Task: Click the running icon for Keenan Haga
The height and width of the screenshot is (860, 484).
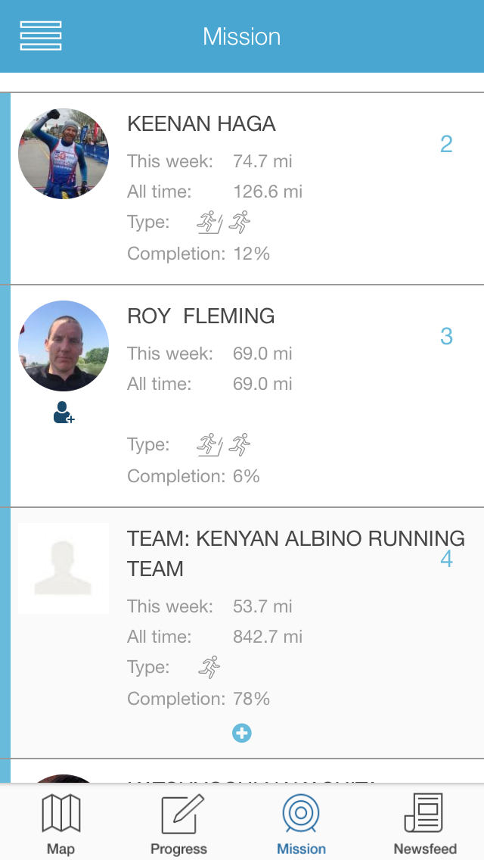Action: (240, 222)
